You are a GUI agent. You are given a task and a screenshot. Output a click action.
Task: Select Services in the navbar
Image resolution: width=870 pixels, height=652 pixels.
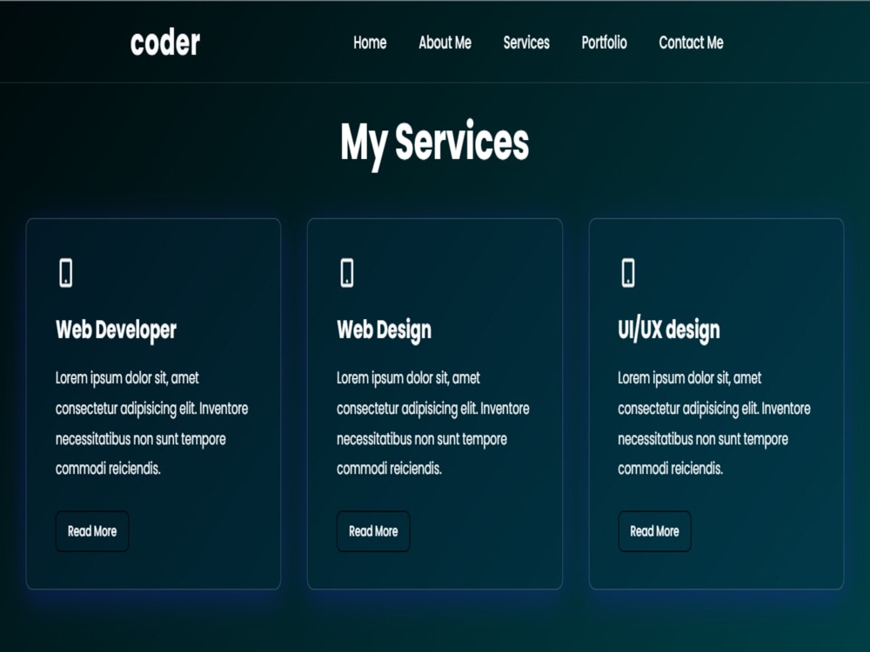click(526, 43)
